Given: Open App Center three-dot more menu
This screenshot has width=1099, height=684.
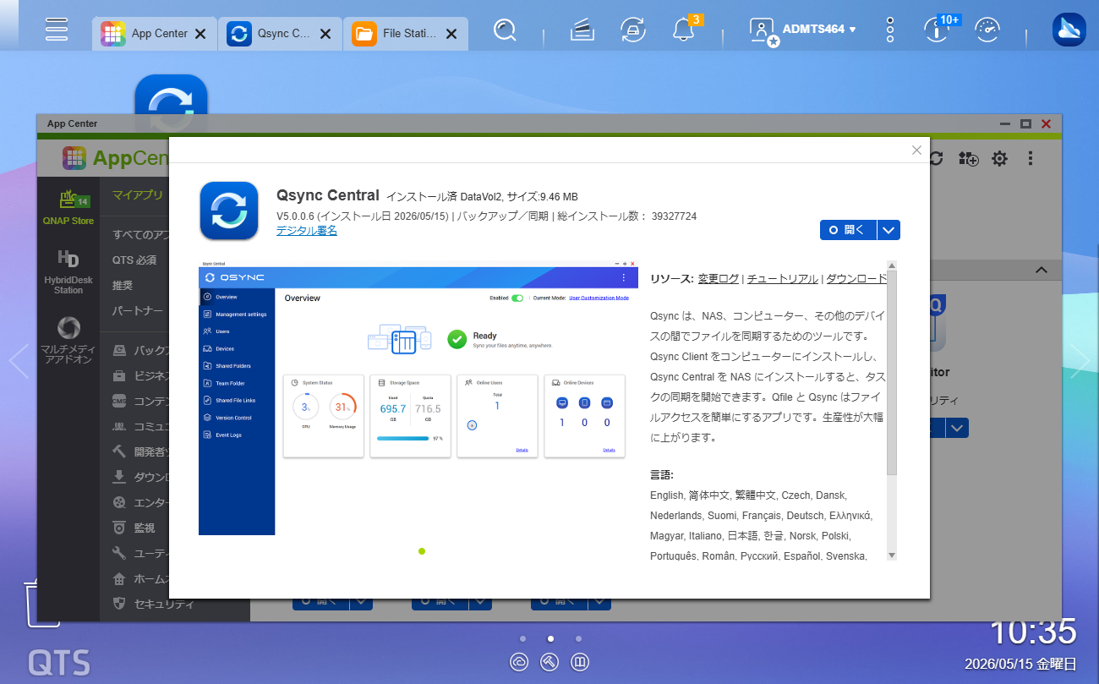Looking at the screenshot, I should [x=1031, y=158].
